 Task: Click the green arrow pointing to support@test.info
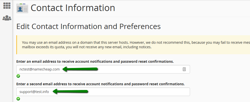click(x=70, y=91)
